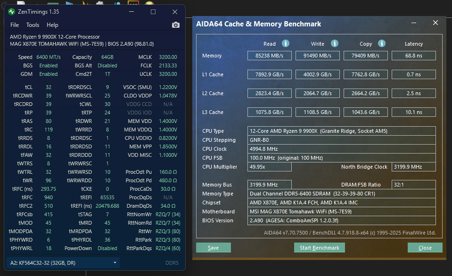Image resolution: width=452 pixels, height=276 pixels.
Task: Click the PowerDown value Disabled
Action: tap(107, 248)
